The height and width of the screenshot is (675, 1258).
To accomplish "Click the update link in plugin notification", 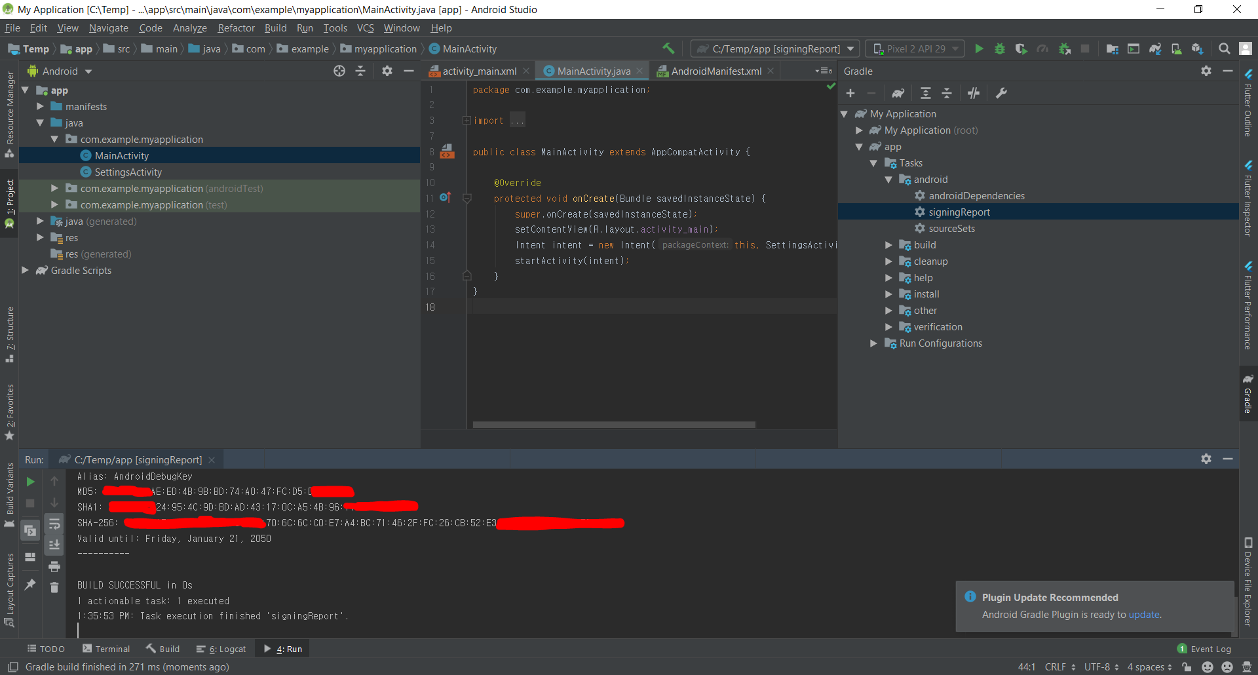I will tap(1144, 614).
